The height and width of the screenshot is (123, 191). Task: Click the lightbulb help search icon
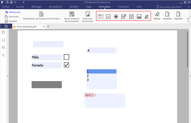click(158, 7)
